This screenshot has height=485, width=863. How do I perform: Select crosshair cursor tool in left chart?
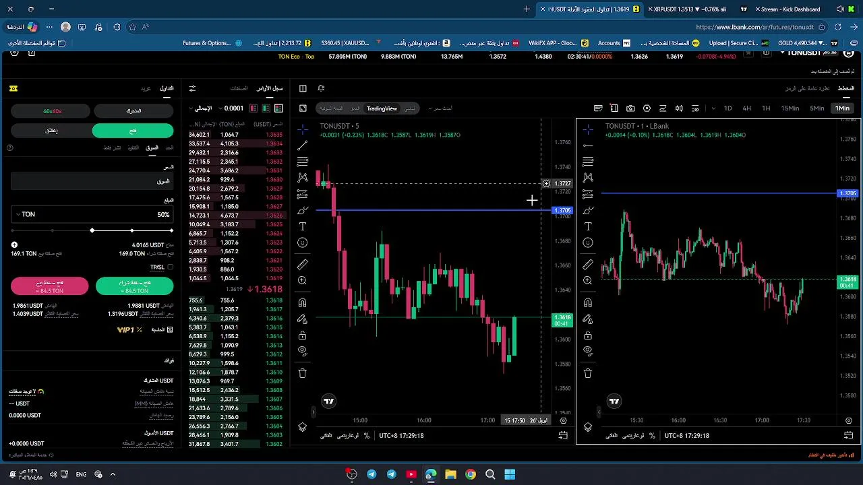click(x=303, y=128)
